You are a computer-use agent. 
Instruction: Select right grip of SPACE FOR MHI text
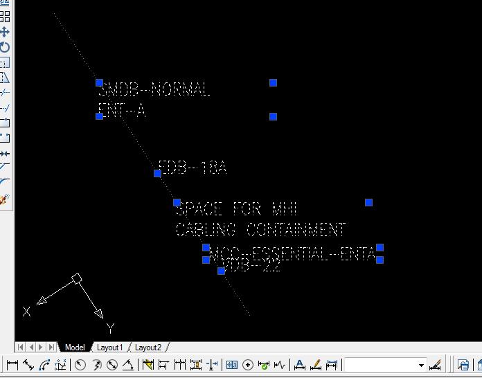369,203
